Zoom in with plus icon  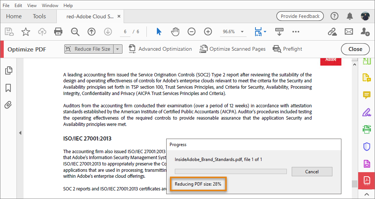[x=208, y=32]
